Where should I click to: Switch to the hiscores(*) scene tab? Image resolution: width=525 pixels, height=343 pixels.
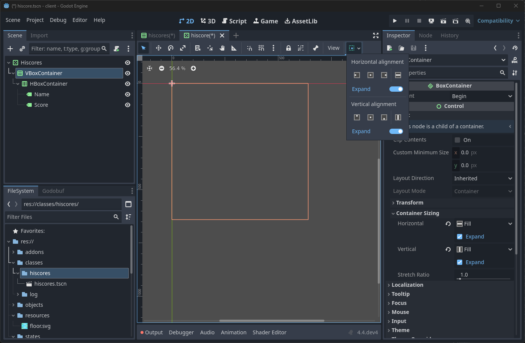tap(158, 35)
